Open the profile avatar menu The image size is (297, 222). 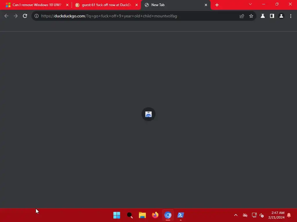[281, 16]
